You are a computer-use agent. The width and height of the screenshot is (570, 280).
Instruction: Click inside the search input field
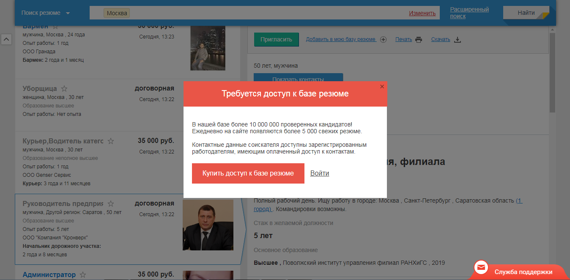[254, 12]
